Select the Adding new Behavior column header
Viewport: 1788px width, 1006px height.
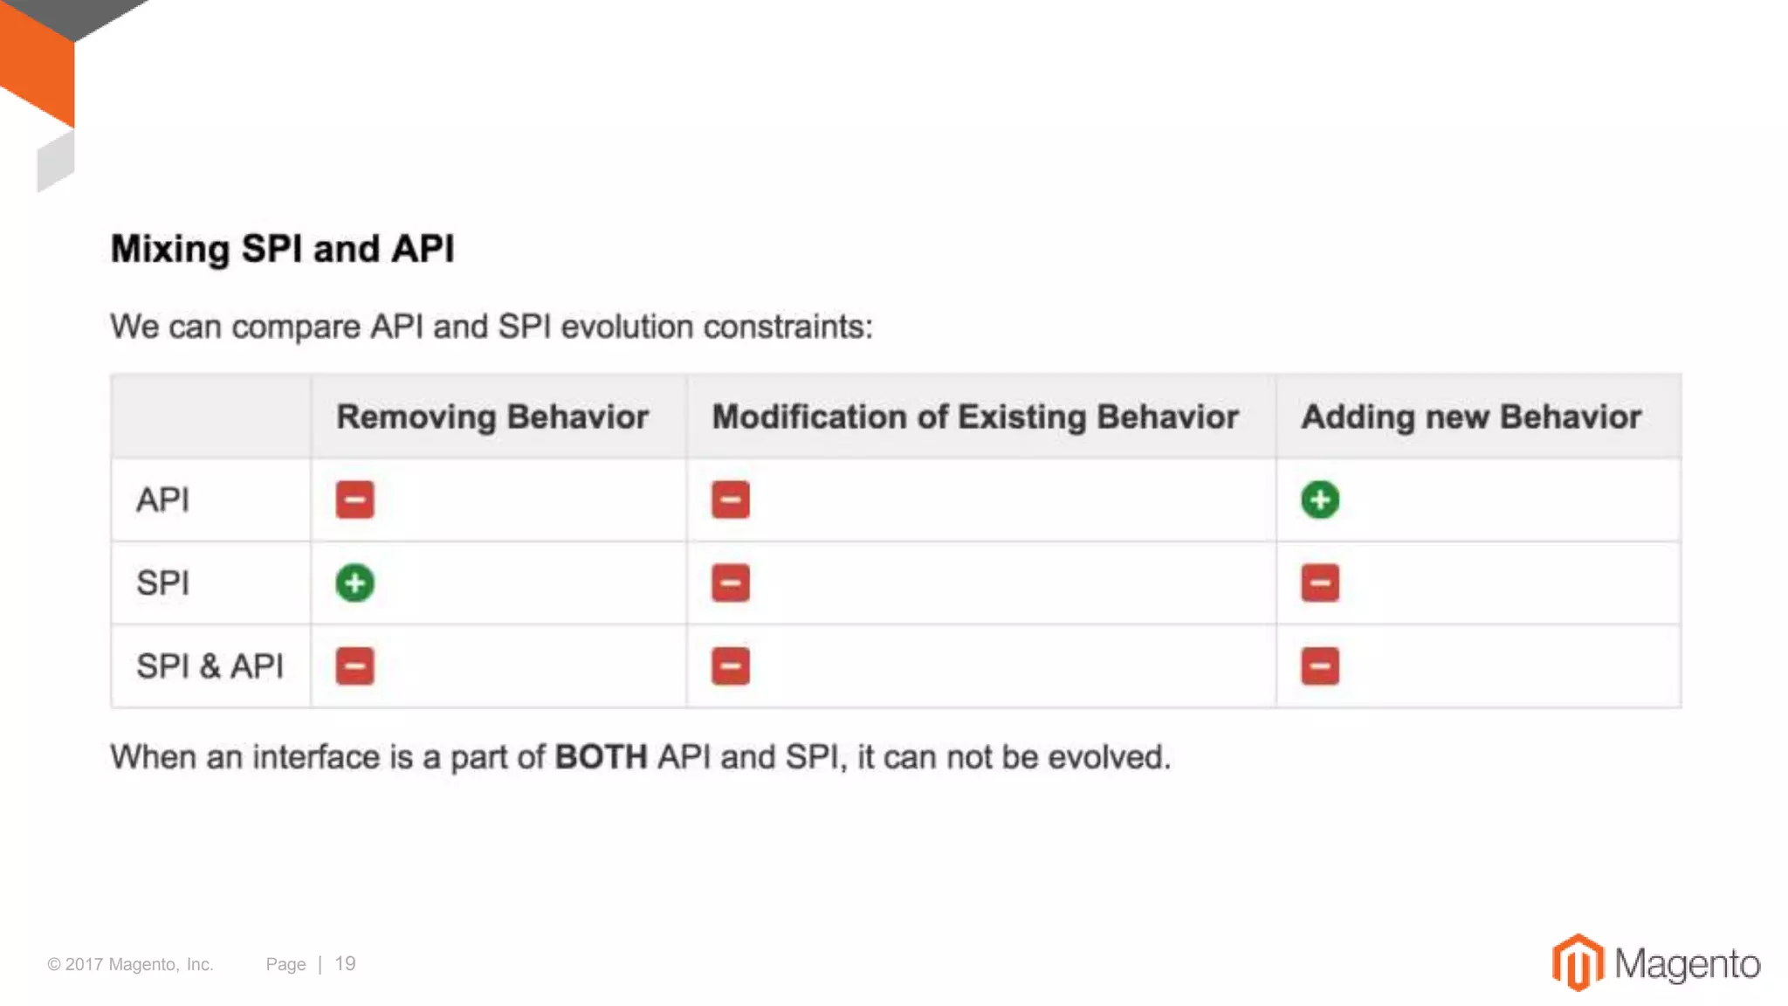pos(1471,417)
